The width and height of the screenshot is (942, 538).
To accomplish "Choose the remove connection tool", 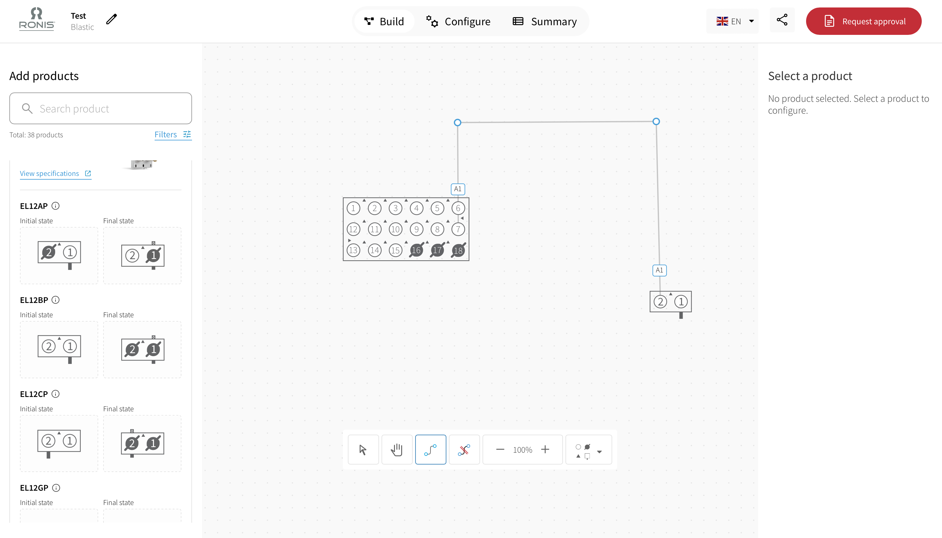I will (x=464, y=449).
